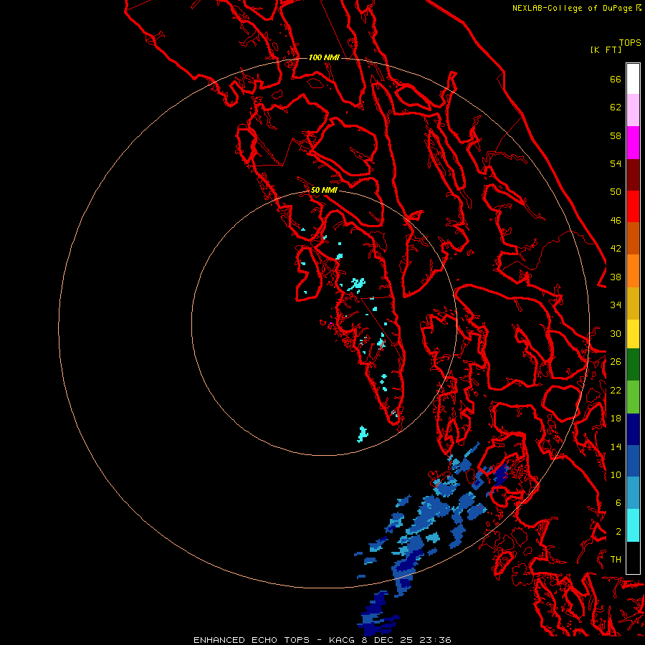The image size is (645, 645).
Task: Click the white 66 kft legend swatch
Action: pos(633,79)
